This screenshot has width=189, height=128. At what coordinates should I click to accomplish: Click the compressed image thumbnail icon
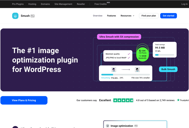pos(137,70)
